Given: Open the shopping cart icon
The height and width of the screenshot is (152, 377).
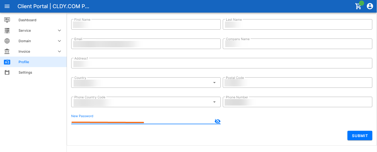Looking at the screenshot, I should pos(358,6).
